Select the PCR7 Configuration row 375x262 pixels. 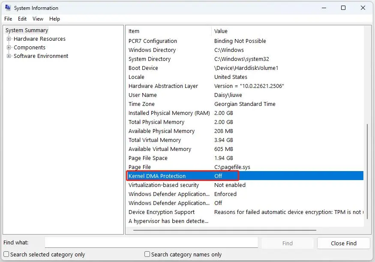coord(245,41)
